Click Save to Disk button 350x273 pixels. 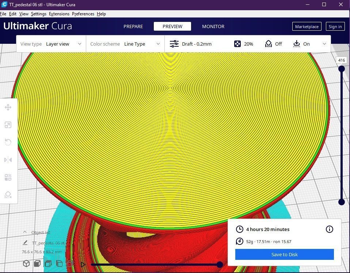click(284, 254)
